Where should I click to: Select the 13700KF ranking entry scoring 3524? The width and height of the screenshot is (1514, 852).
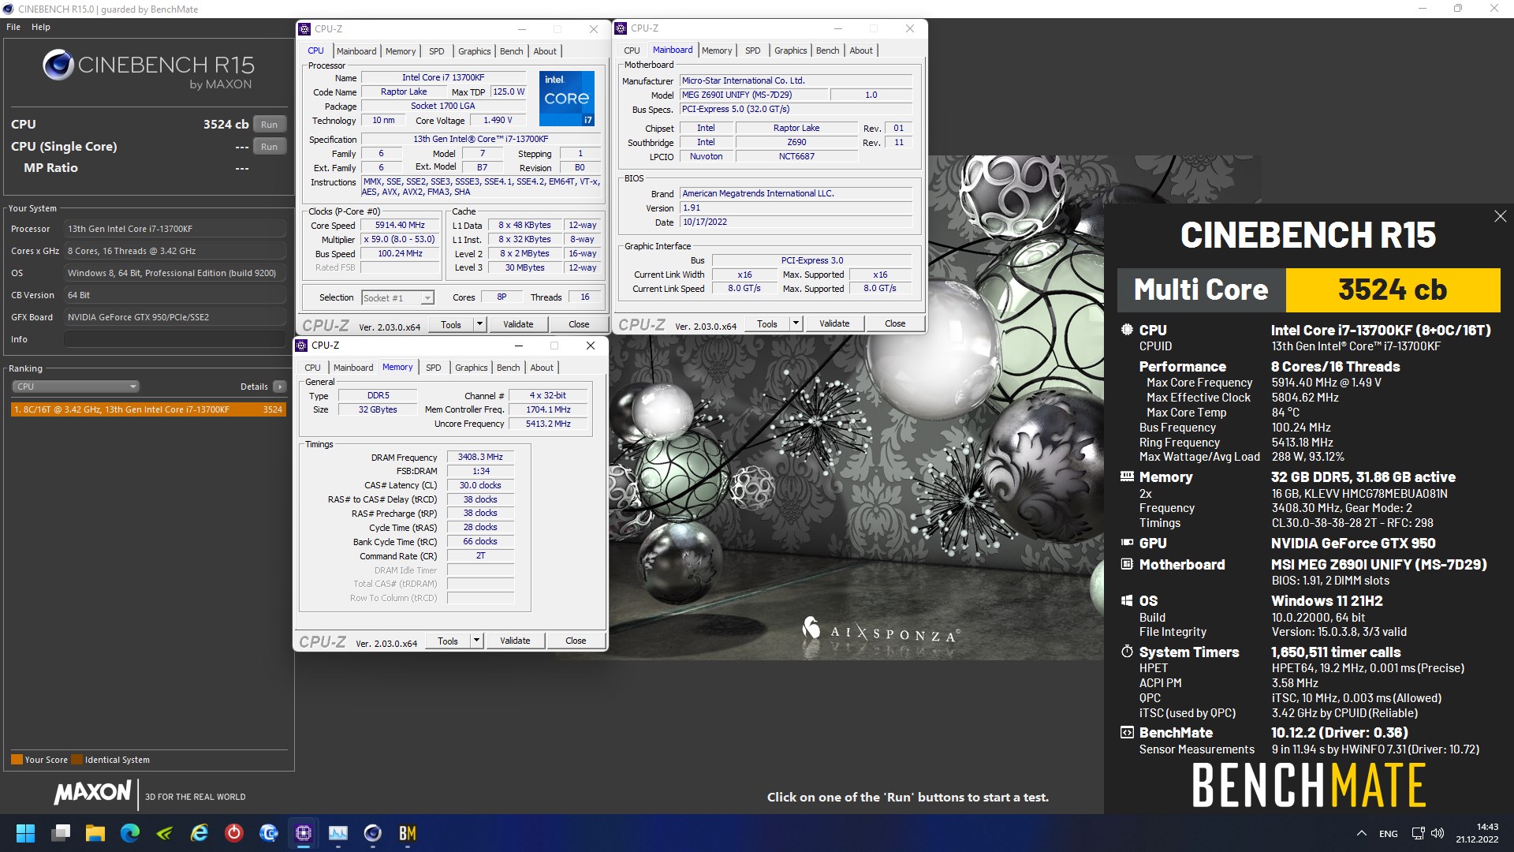coord(148,409)
